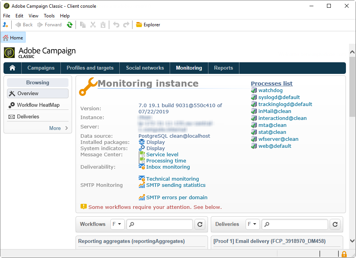Click the Redo arrow icon
The width and height of the screenshot is (356, 258).
[126, 25]
